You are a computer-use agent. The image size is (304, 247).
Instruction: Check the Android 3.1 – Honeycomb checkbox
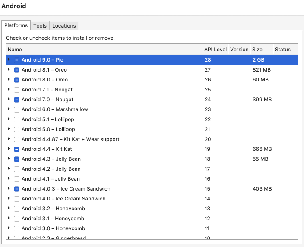tap(17, 219)
